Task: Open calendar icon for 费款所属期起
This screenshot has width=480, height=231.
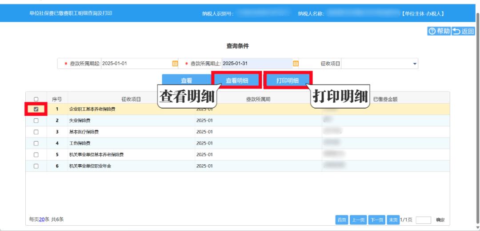Action: (175, 63)
